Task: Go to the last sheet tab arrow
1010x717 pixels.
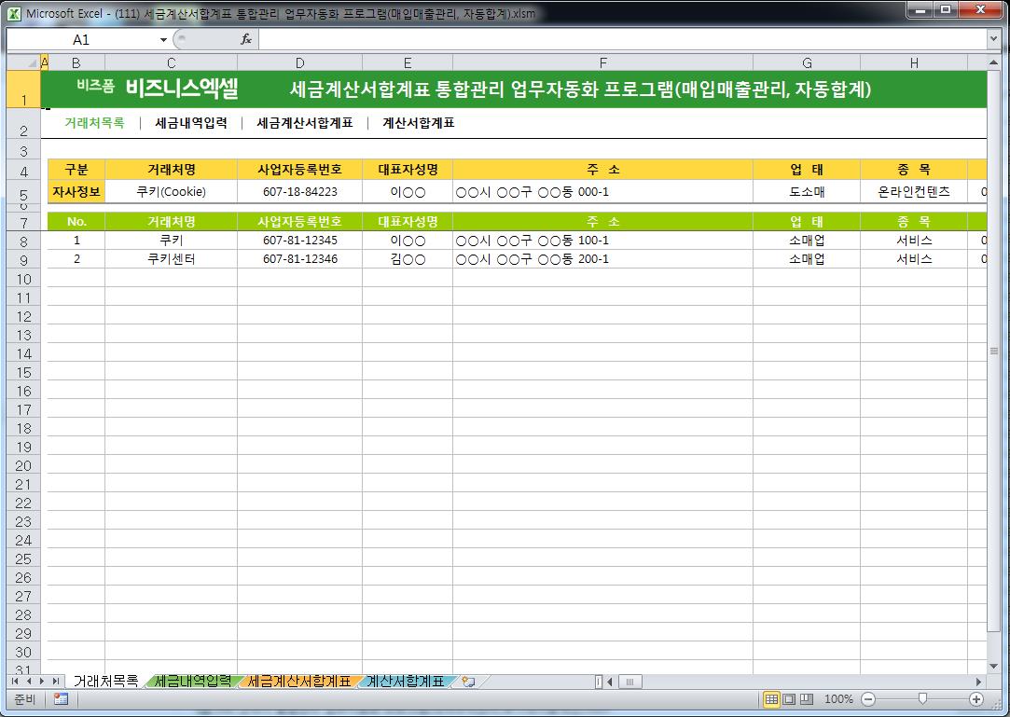Action: pyautogui.click(x=57, y=682)
